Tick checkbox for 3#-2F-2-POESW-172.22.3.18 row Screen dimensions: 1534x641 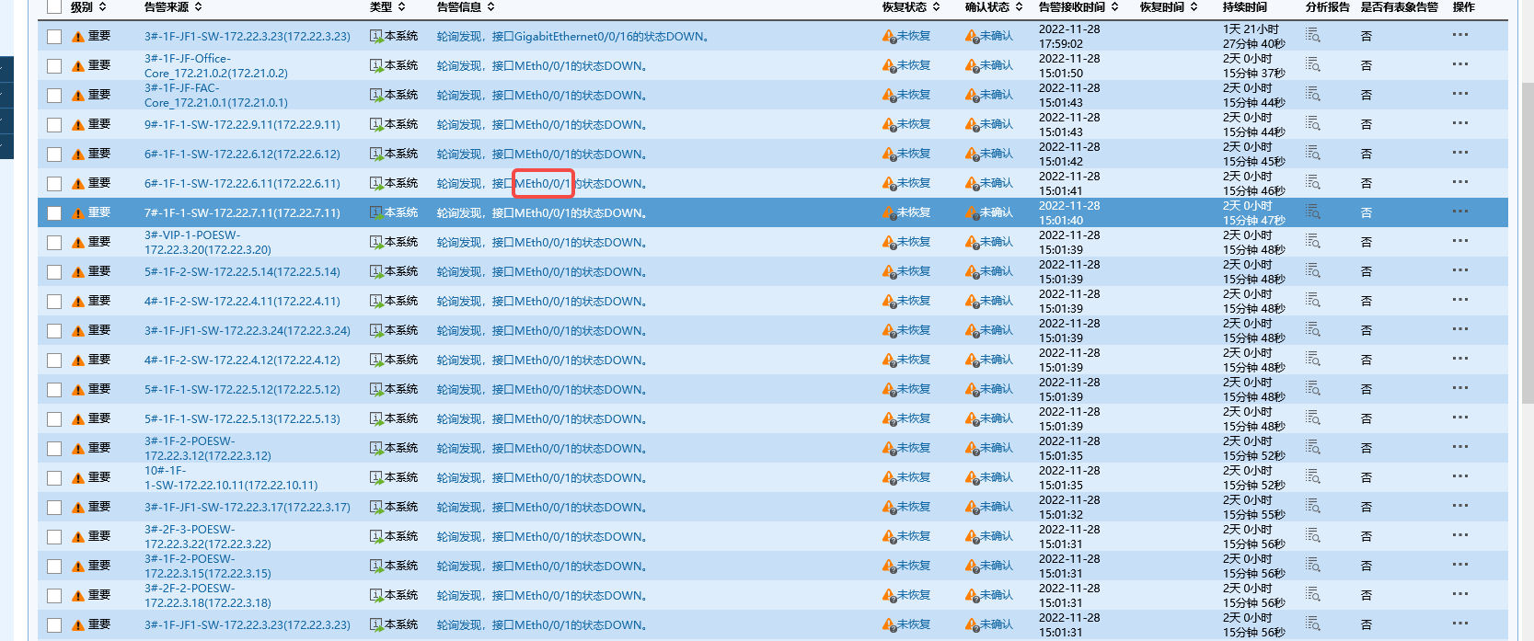point(54,596)
